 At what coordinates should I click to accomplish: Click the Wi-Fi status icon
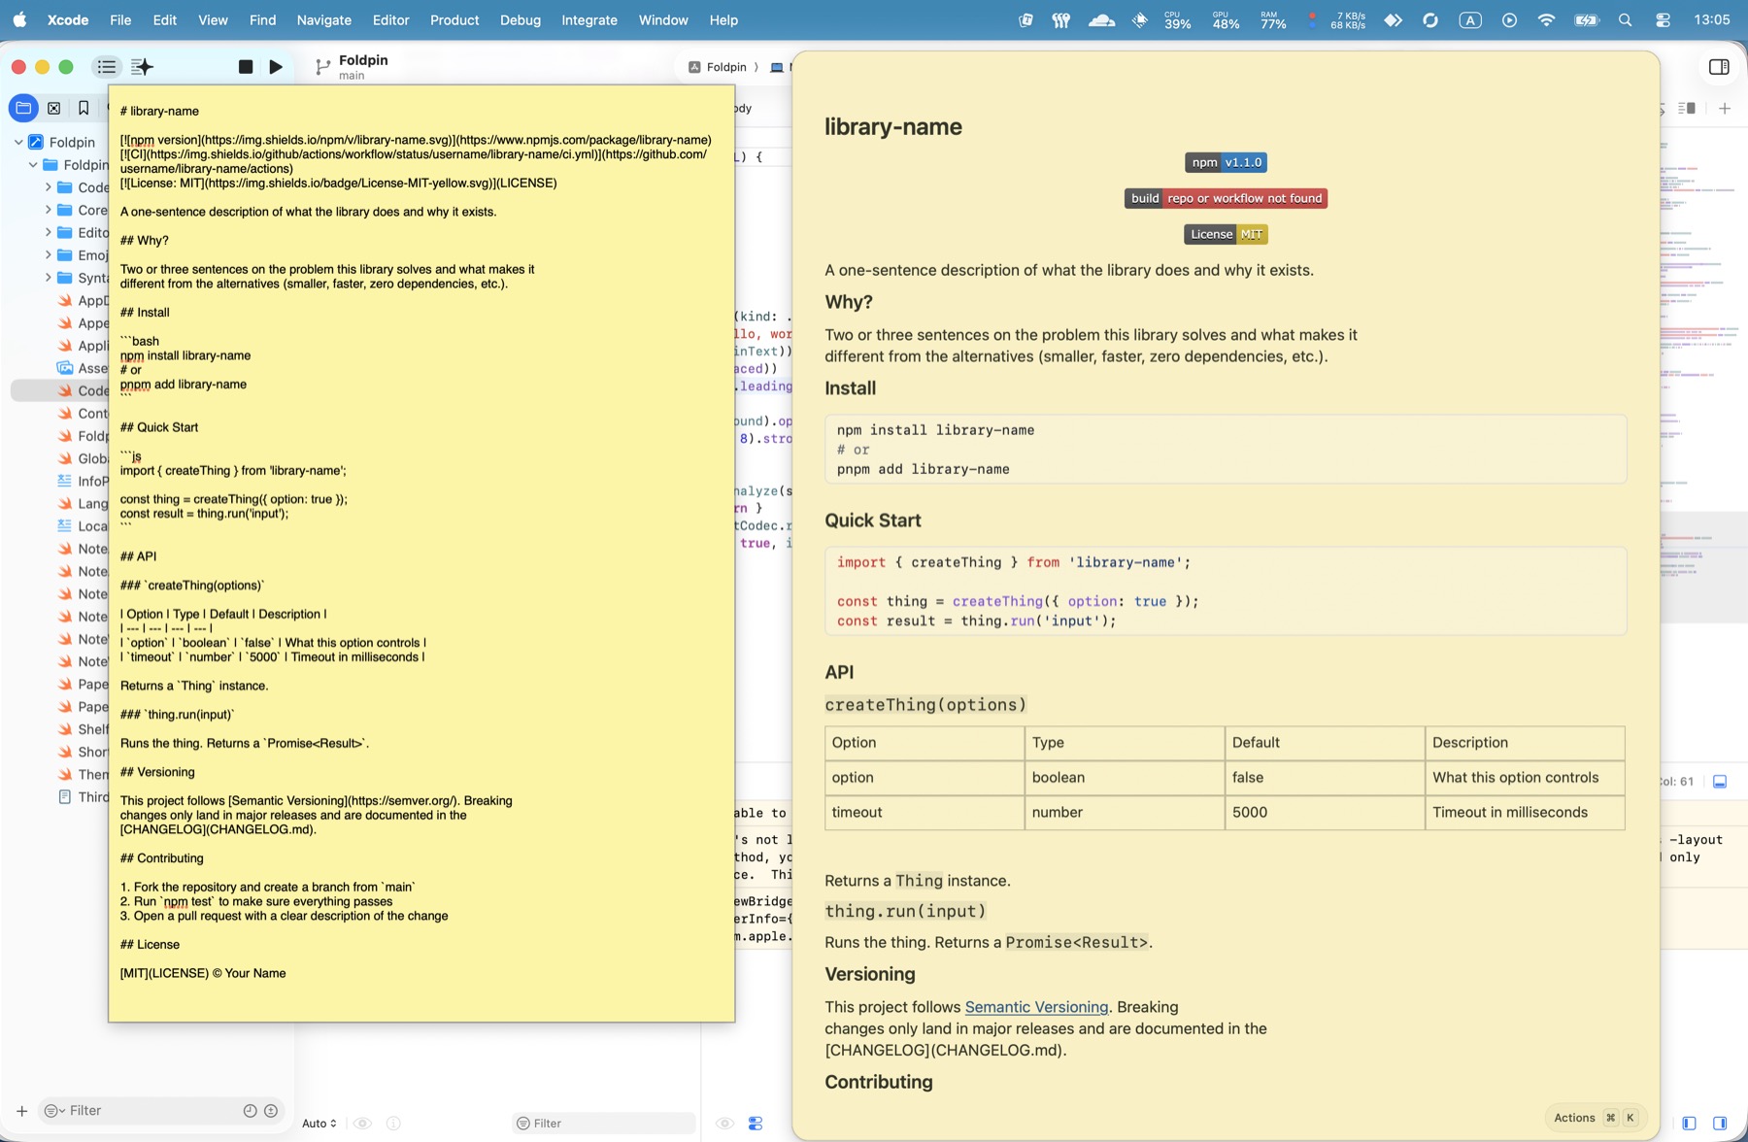[1546, 20]
